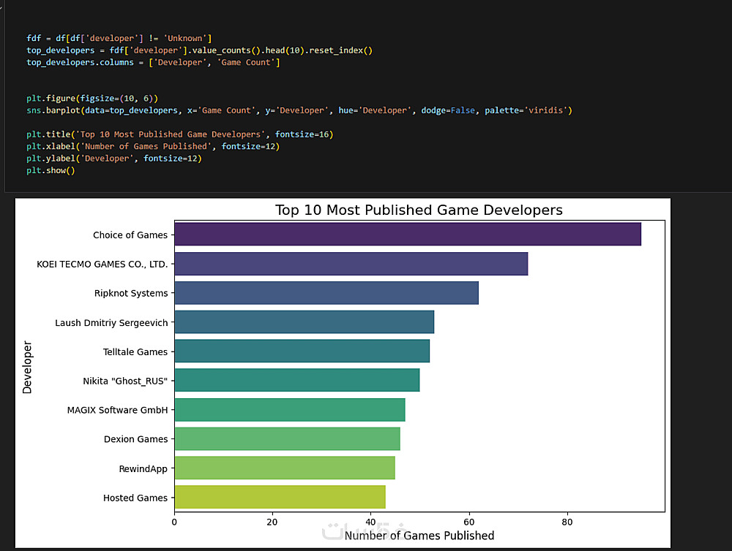Viewport: 732px width, 551px height.
Task: Click the code line "fdf = df[df['developer'] != 'Unknown']"
Action: tap(119, 38)
